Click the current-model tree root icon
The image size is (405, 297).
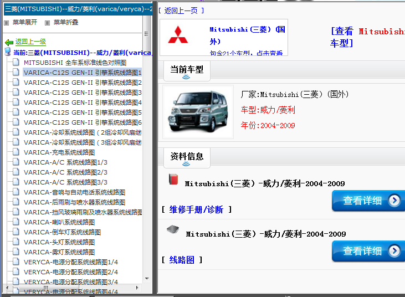pos(8,52)
